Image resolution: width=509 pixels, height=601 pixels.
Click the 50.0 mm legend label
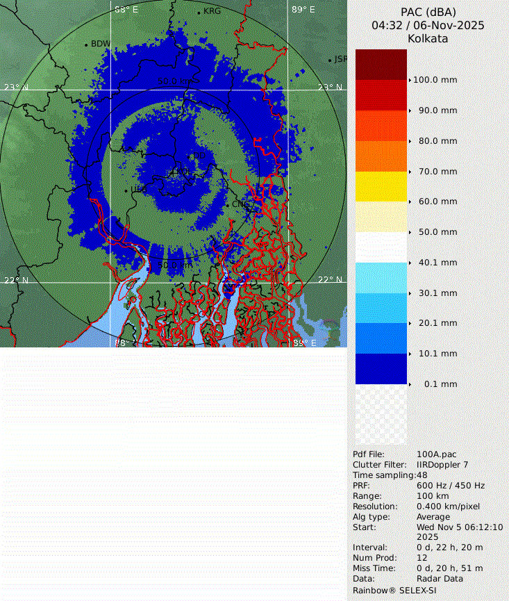437,232
